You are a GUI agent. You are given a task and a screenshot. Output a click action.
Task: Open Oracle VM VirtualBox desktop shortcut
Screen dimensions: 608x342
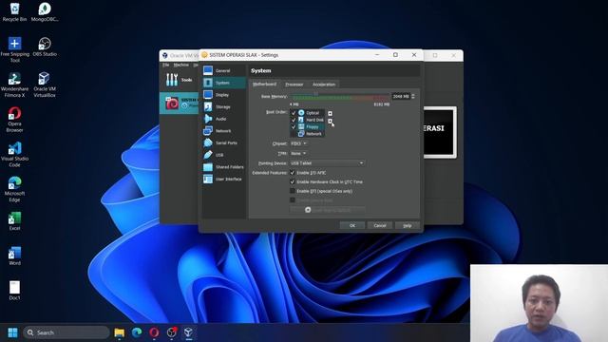pyautogui.click(x=45, y=85)
